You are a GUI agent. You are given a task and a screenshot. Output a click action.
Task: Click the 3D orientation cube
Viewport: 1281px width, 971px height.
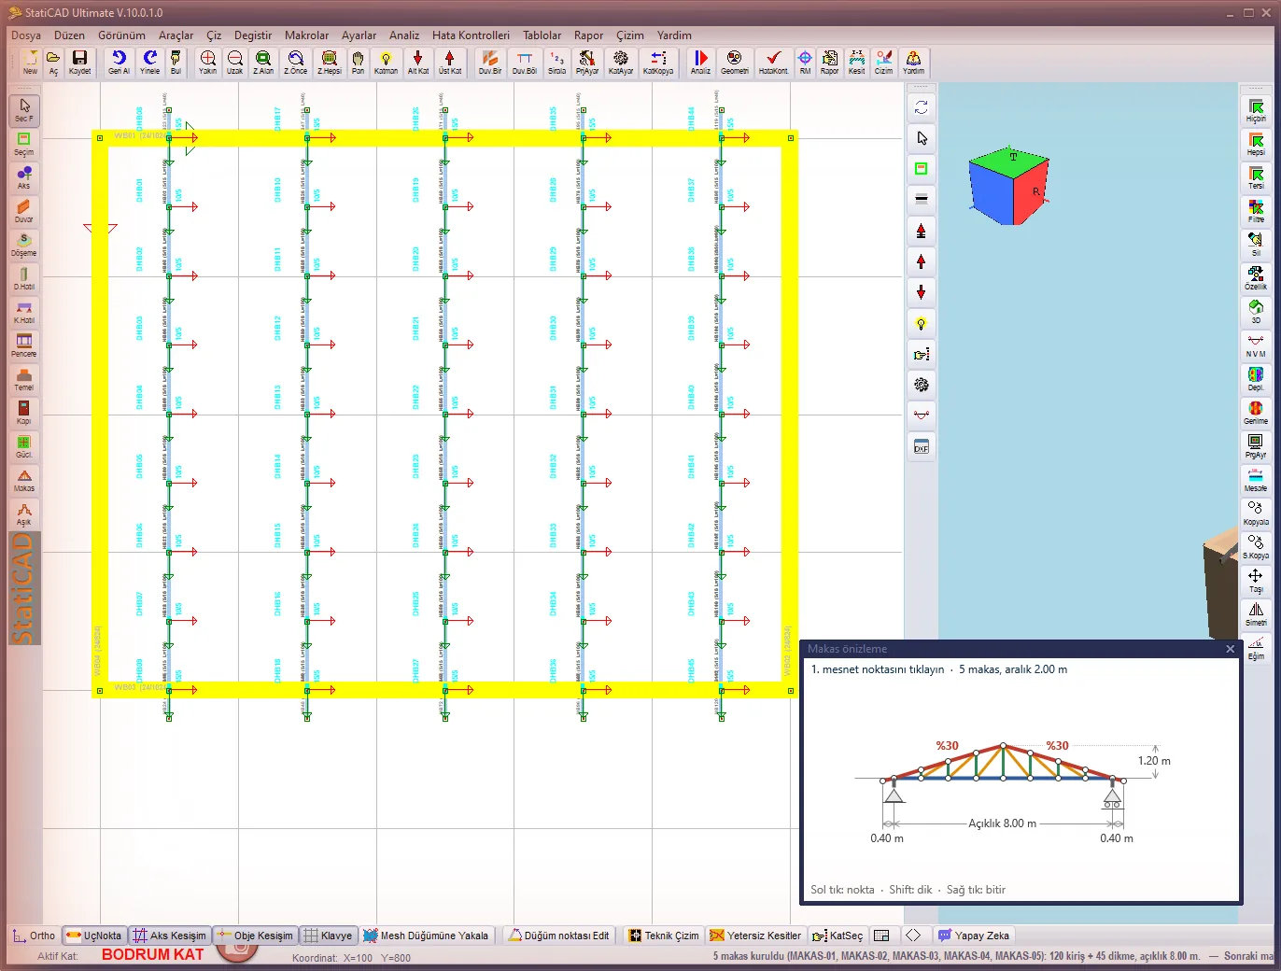point(1010,185)
